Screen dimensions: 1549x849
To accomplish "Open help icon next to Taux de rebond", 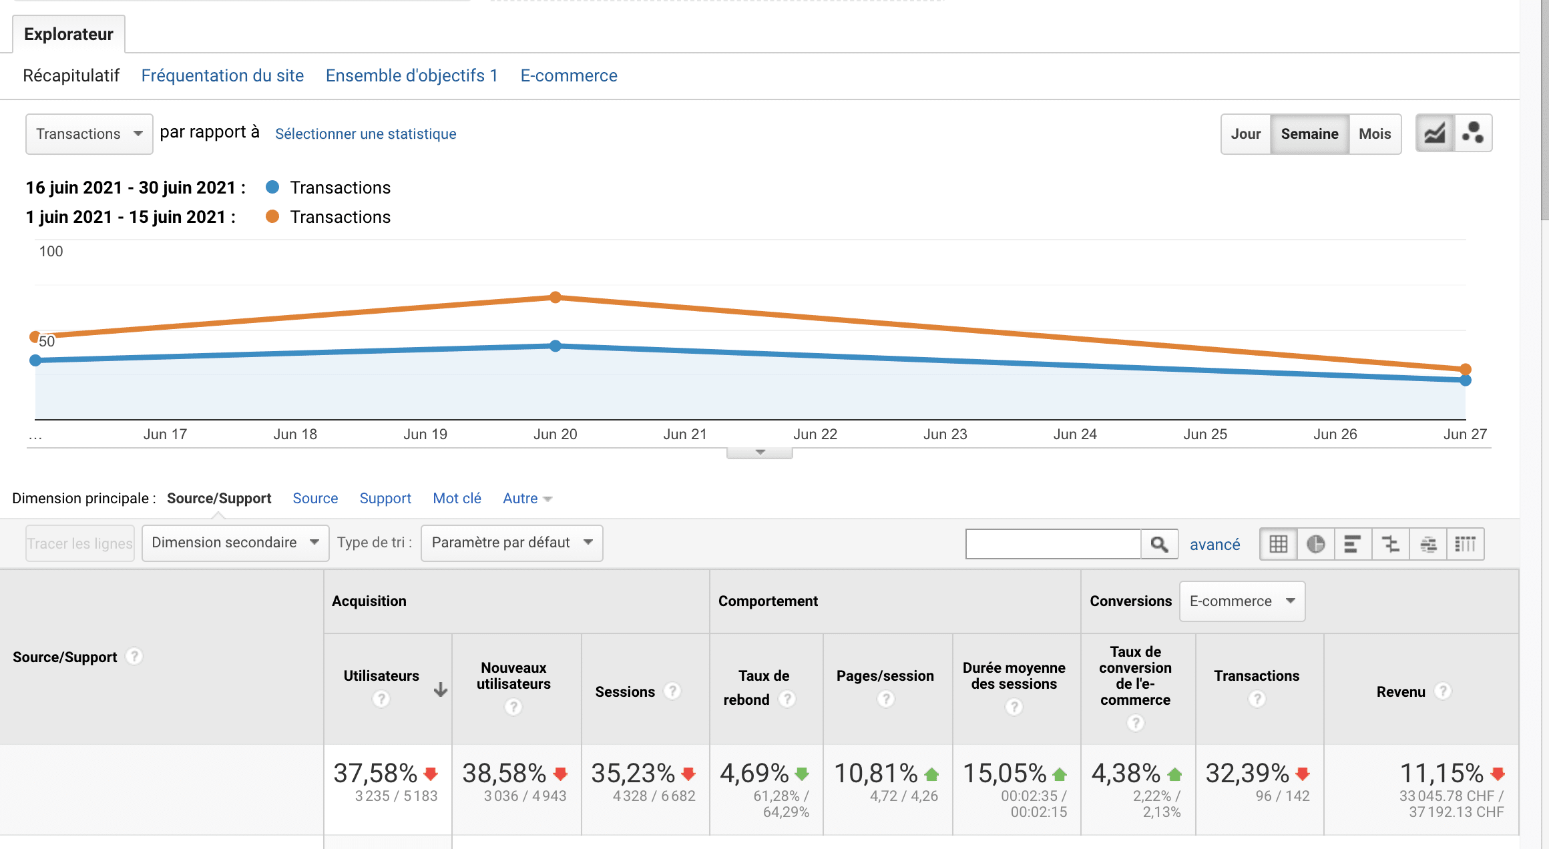I will 787,699.
